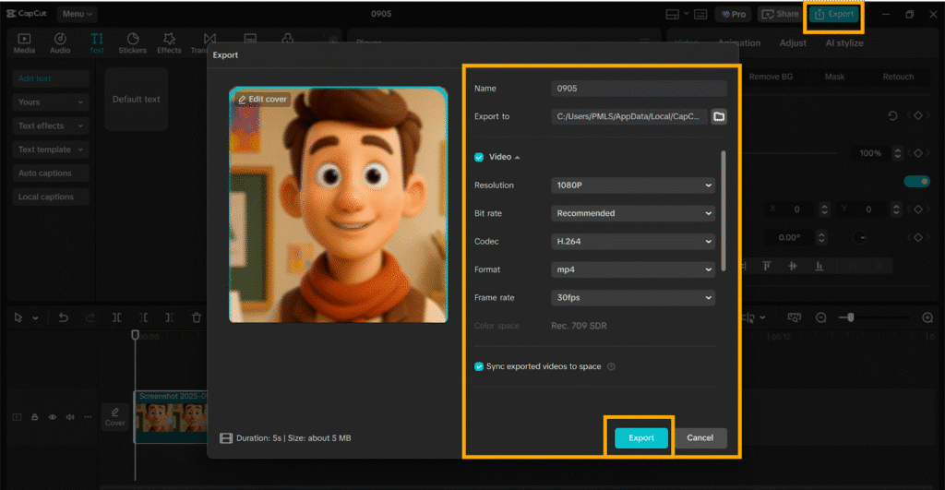The image size is (945, 490).
Task: Mute the track with the speaker icon
Action: click(70, 417)
